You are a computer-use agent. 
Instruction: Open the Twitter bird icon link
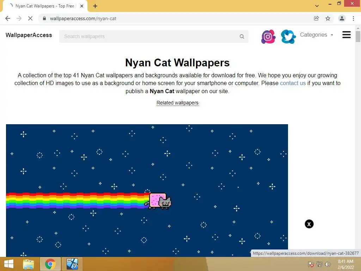[x=288, y=37]
